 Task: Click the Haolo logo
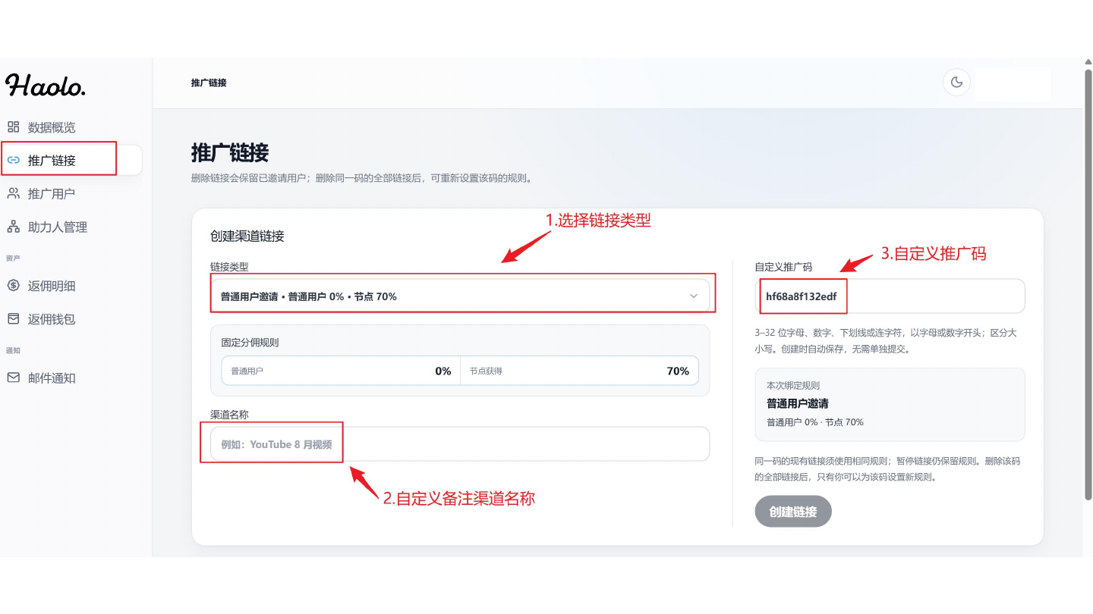click(46, 85)
